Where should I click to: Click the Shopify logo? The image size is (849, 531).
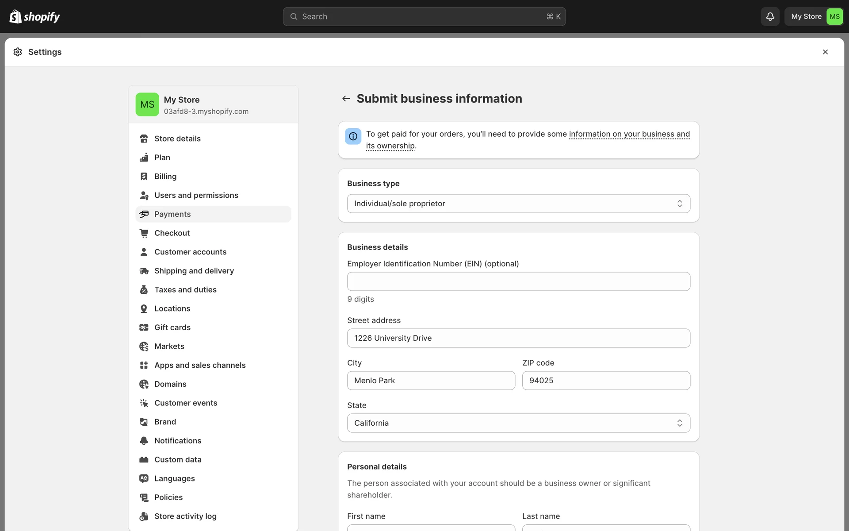click(34, 16)
